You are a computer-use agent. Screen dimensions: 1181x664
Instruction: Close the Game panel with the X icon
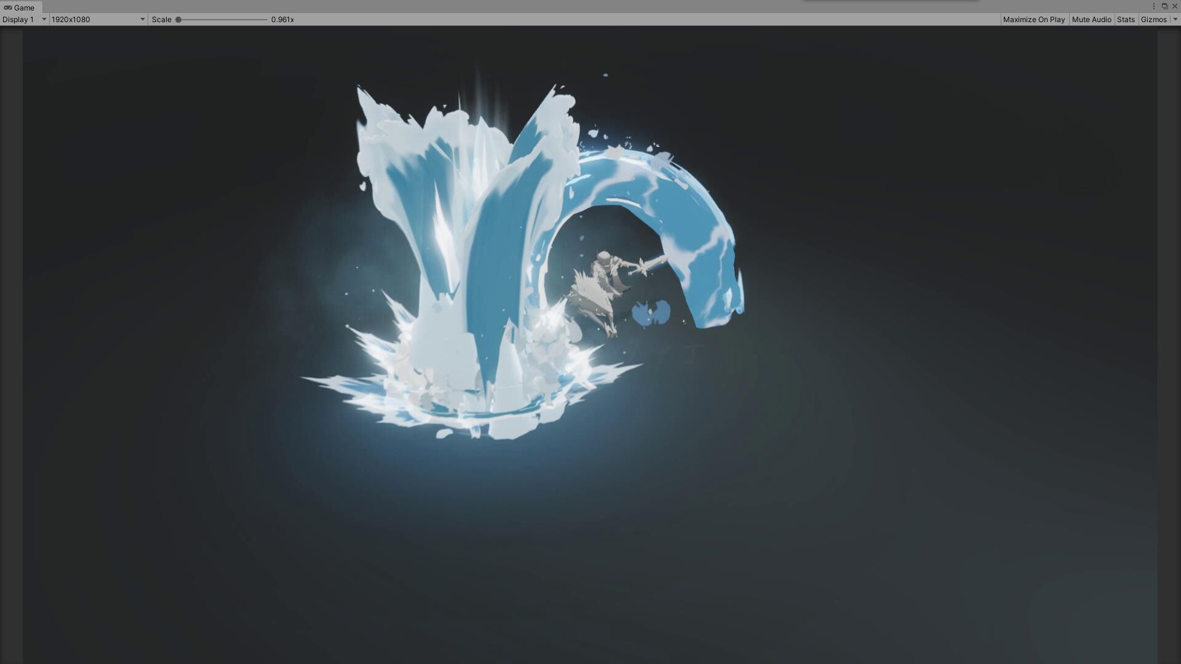pos(1174,6)
